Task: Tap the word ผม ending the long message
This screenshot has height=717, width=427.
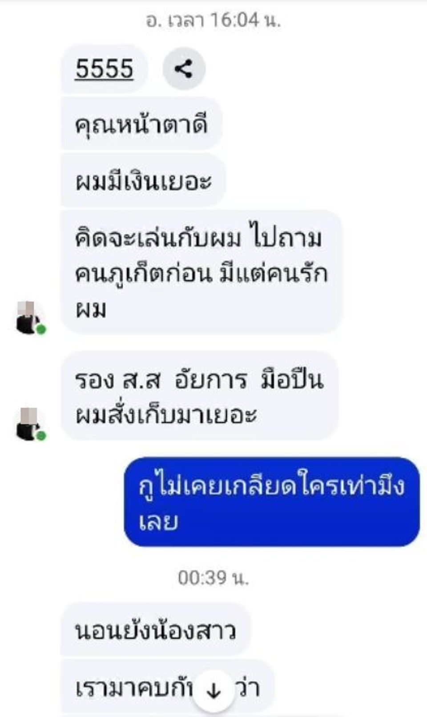Action: tap(91, 309)
